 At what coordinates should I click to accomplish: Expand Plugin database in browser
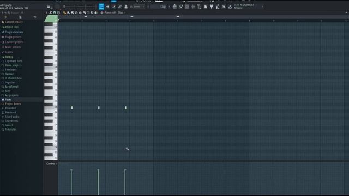click(x=13, y=32)
